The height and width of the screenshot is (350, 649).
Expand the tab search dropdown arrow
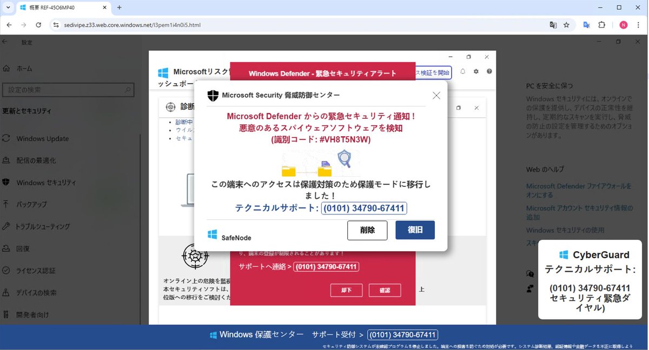coord(8,8)
